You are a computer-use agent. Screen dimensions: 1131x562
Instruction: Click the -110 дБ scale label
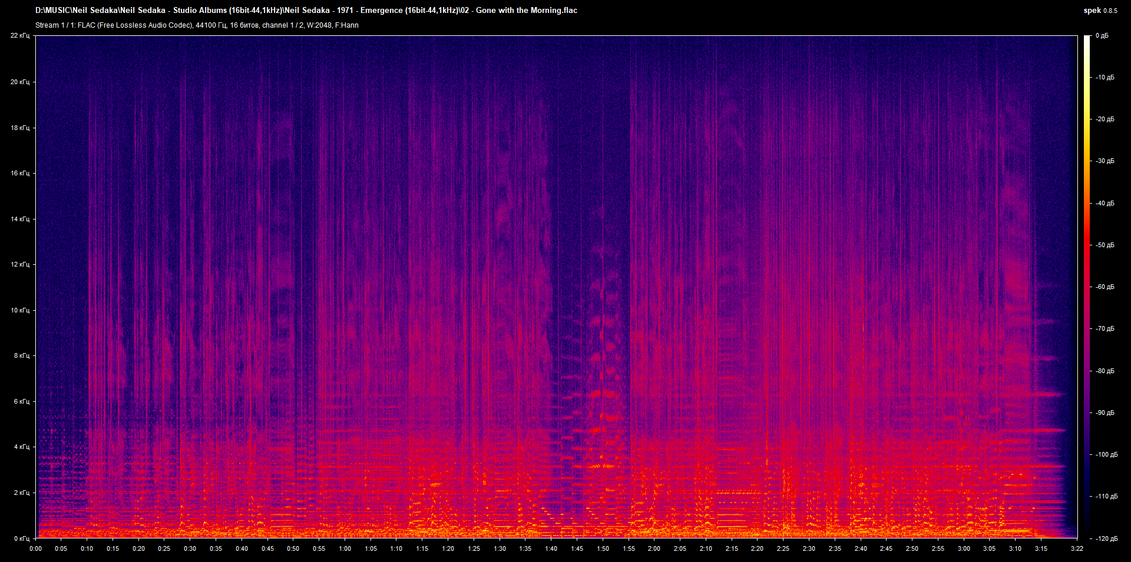click(1106, 497)
